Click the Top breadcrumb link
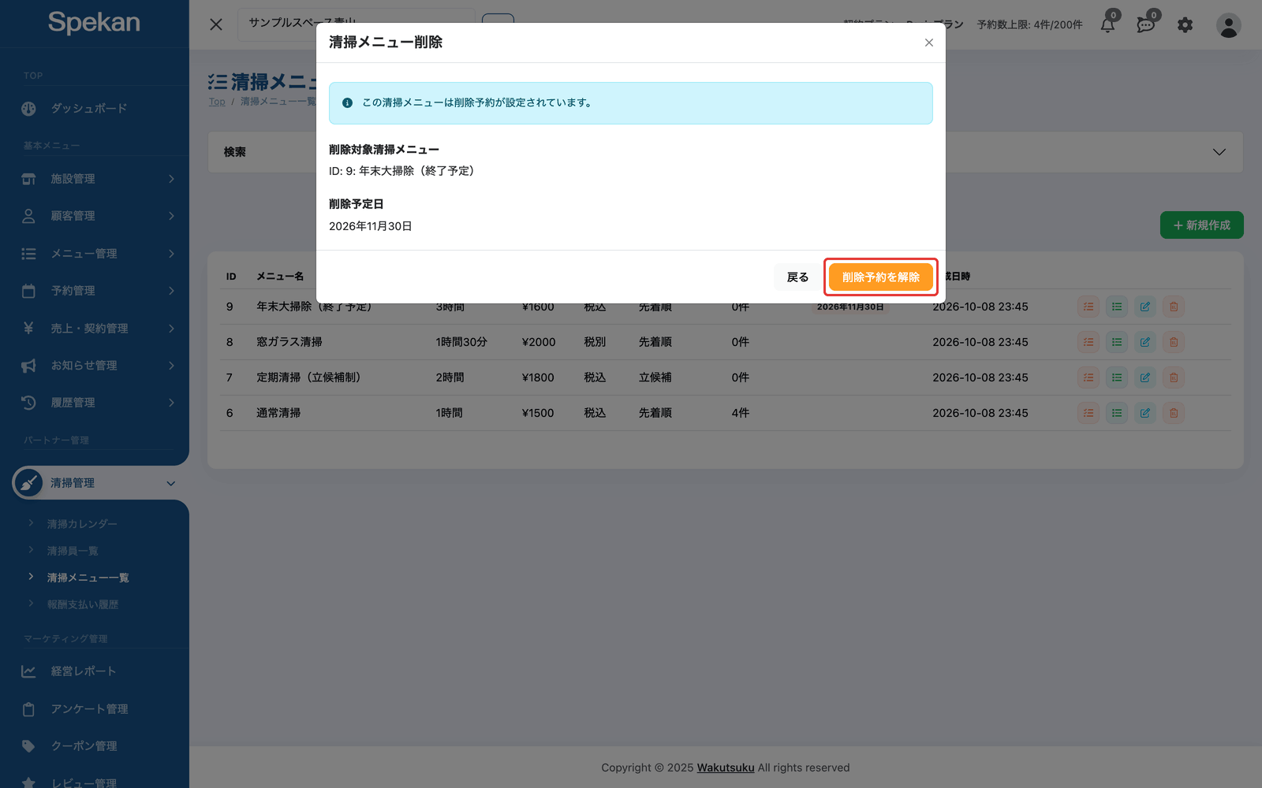1262x788 pixels. coord(217,102)
